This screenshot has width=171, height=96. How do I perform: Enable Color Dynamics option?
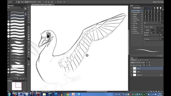pos(132,20)
